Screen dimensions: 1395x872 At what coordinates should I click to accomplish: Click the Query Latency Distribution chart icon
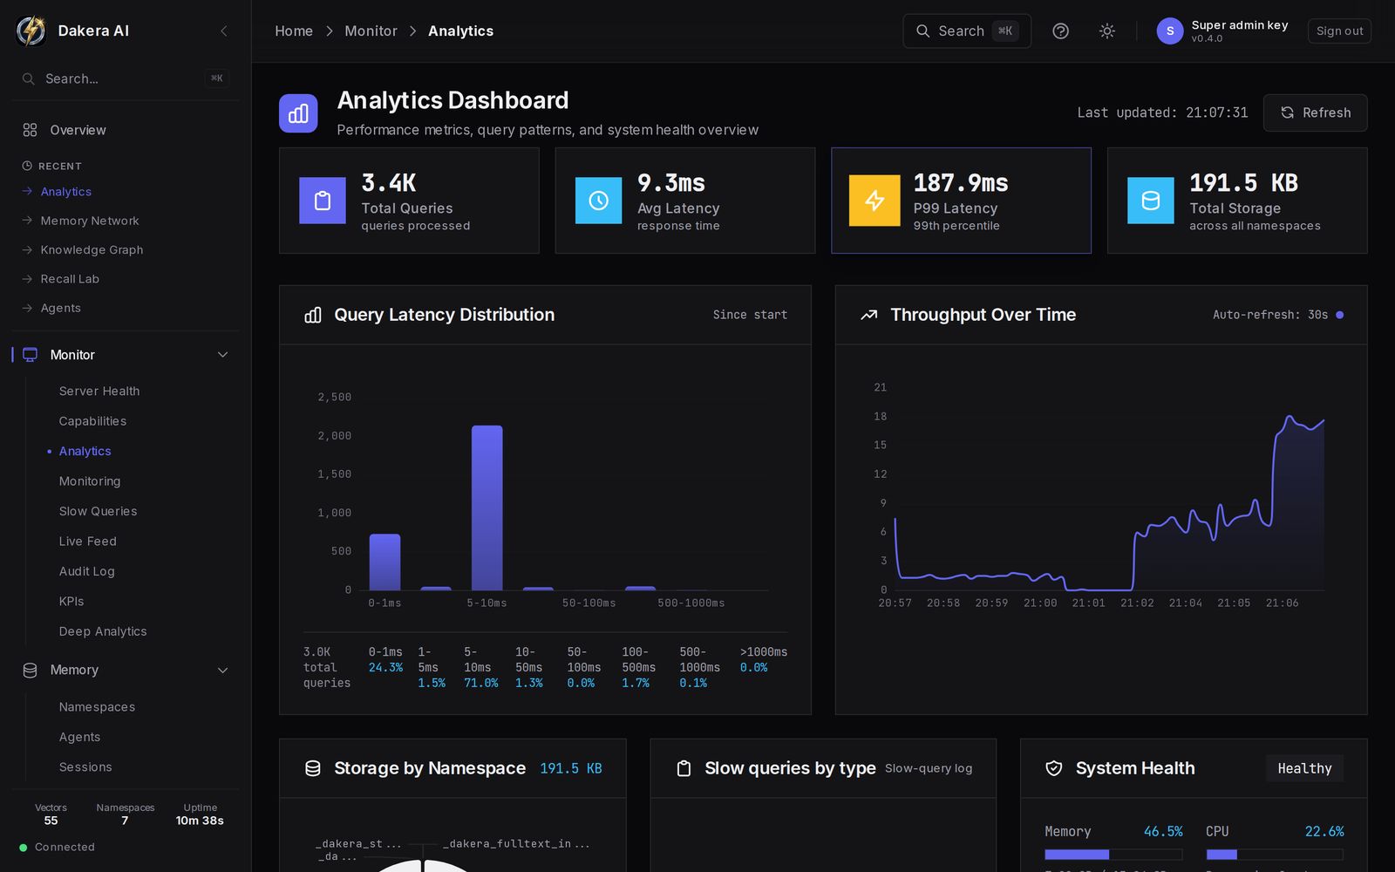point(313,315)
